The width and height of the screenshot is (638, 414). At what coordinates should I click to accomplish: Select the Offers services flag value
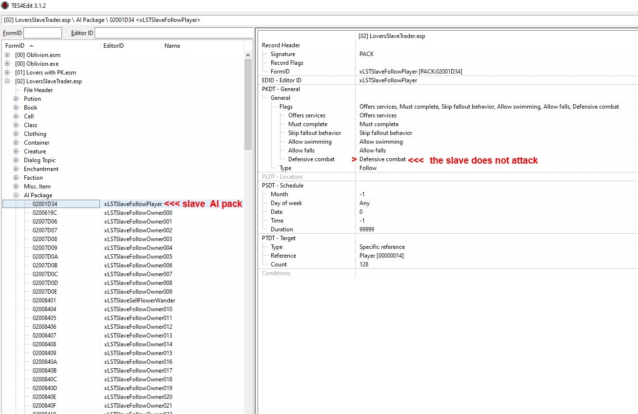[378, 115]
